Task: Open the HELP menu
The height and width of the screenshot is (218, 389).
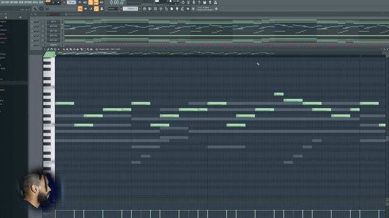Action: point(41,2)
